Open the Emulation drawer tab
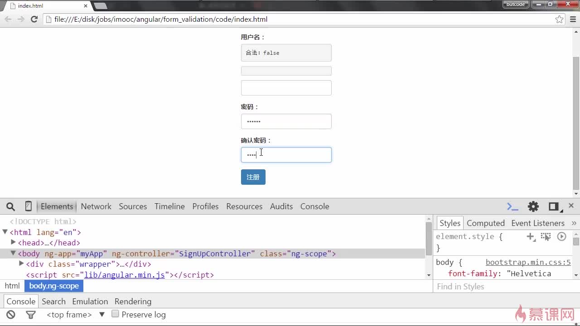580x326 pixels. pos(90,302)
